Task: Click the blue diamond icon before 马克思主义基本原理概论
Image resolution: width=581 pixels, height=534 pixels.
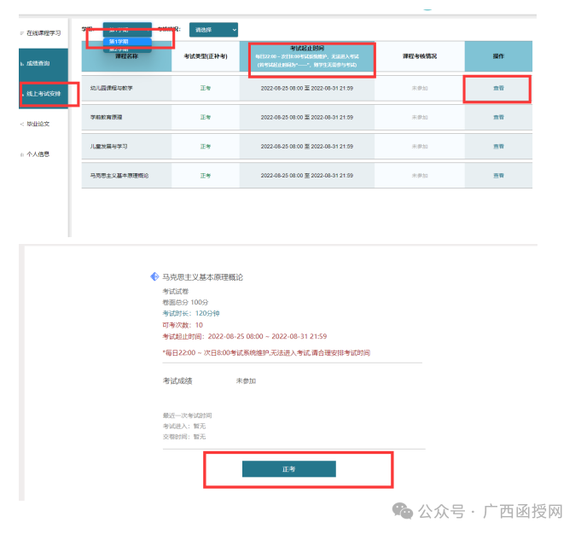Action: (154, 276)
